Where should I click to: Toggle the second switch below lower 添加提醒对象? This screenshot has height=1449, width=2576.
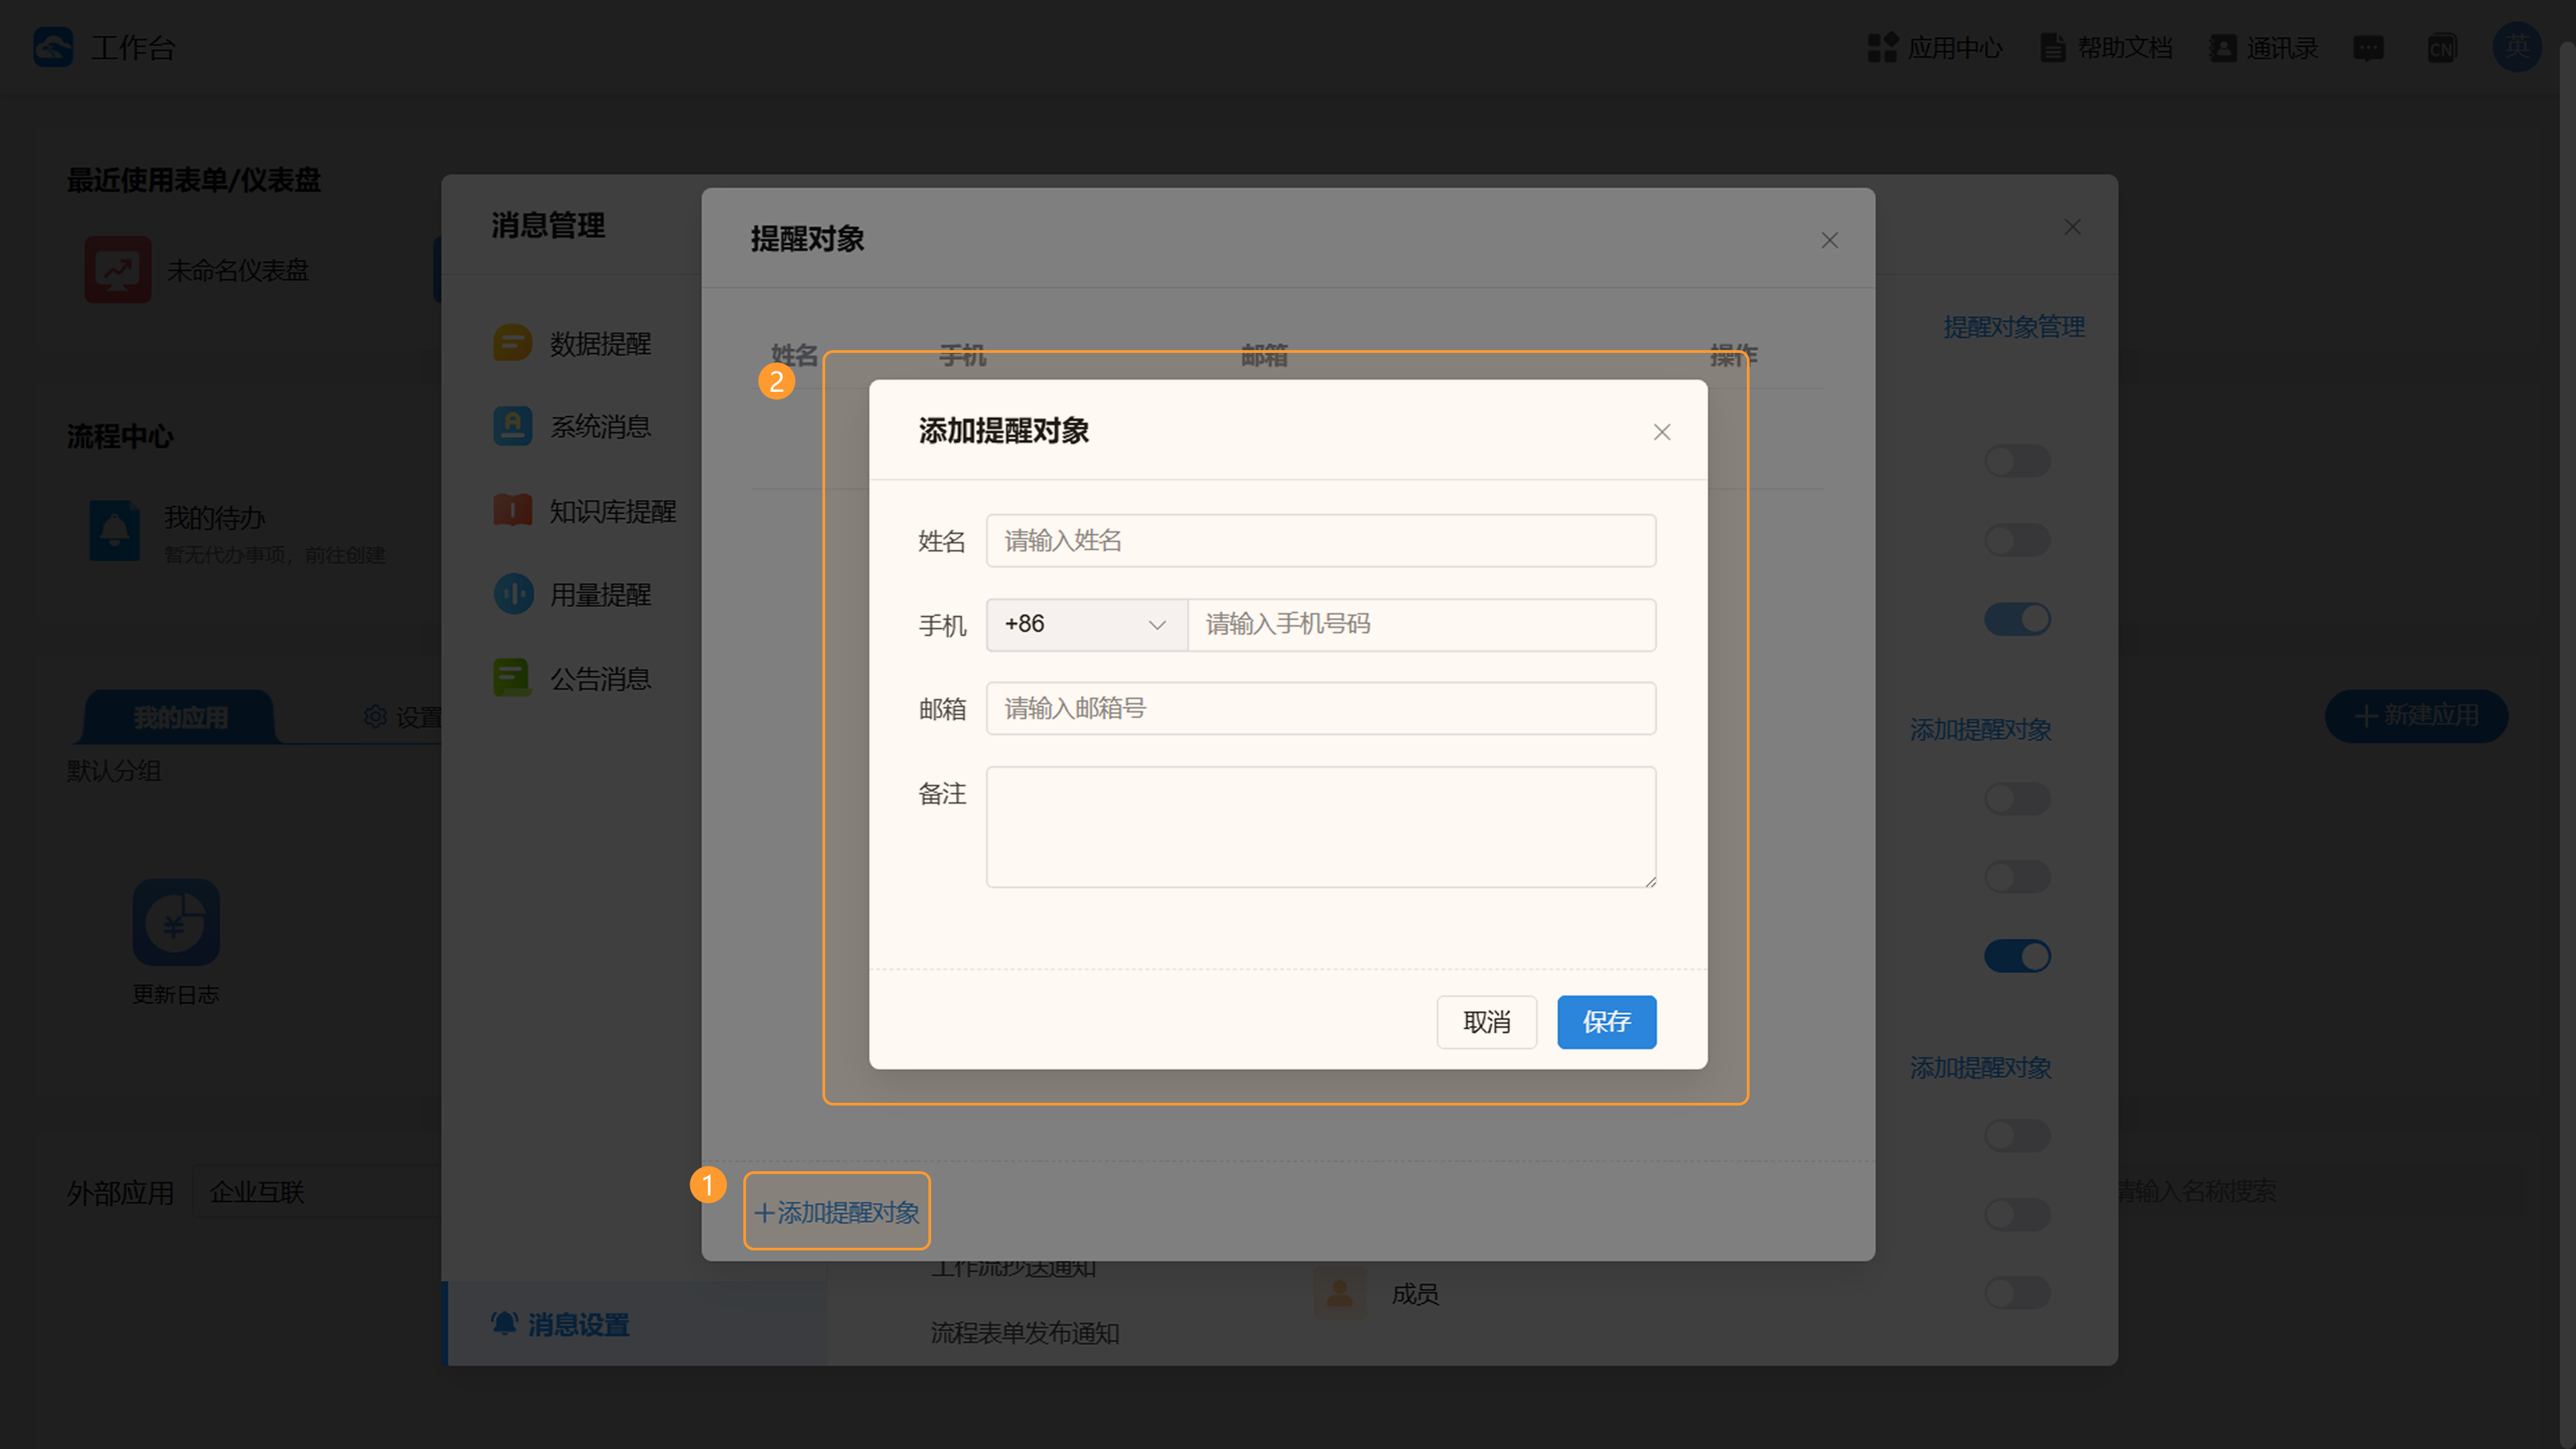tap(2018, 1214)
